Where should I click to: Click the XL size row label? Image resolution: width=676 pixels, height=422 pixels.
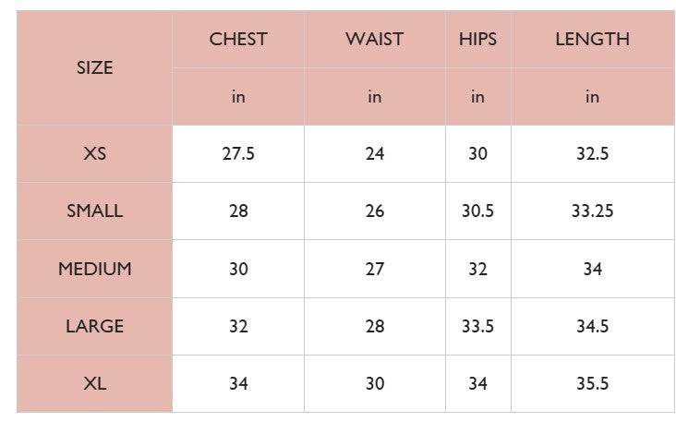[94, 383]
